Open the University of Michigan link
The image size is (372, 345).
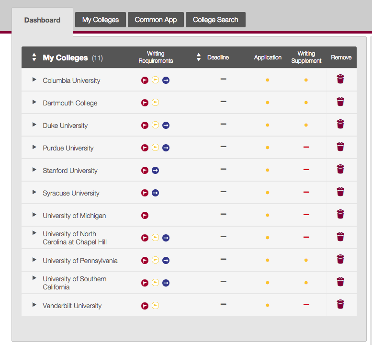click(x=74, y=216)
